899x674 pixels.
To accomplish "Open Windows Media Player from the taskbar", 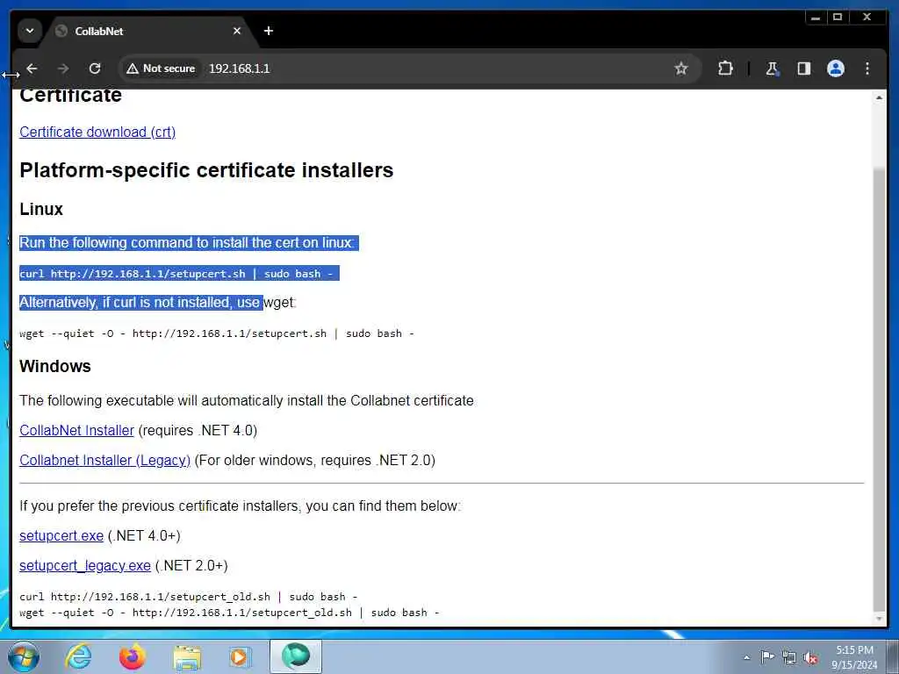I will click(x=239, y=656).
